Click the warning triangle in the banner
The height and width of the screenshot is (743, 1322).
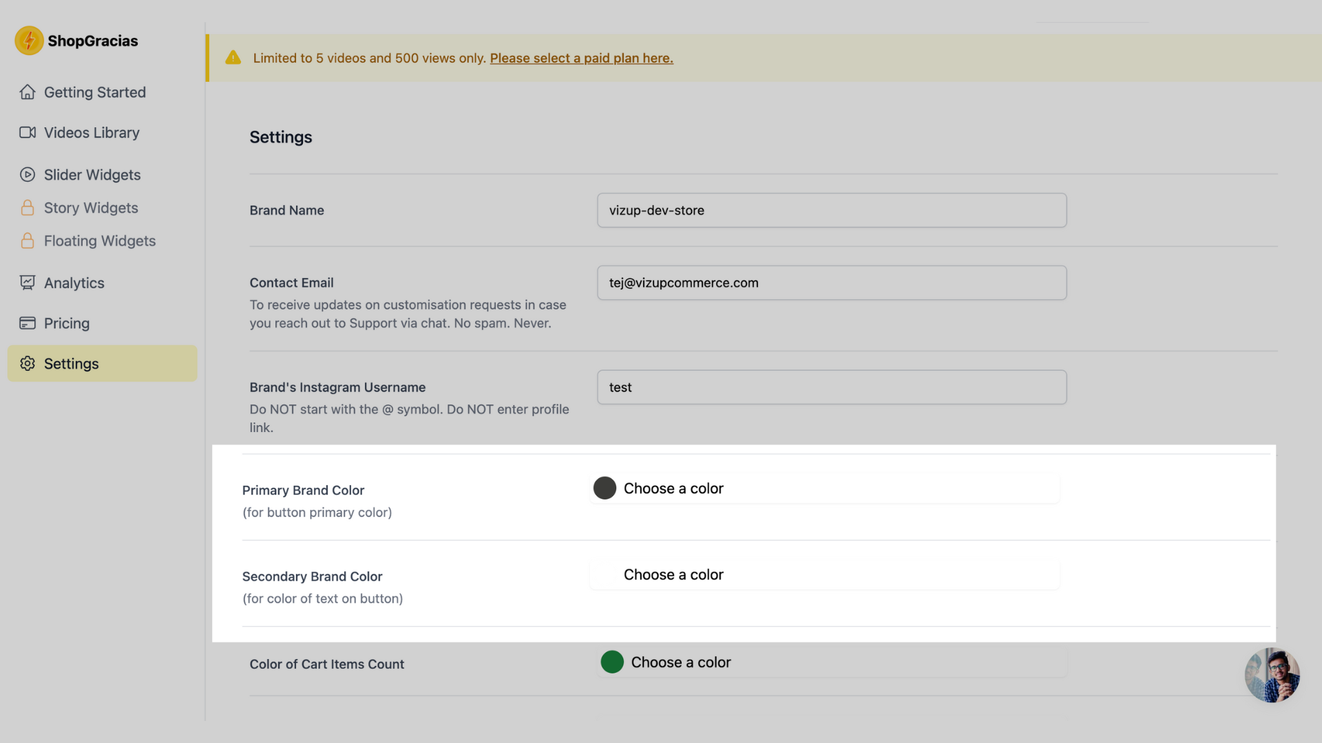click(x=233, y=58)
